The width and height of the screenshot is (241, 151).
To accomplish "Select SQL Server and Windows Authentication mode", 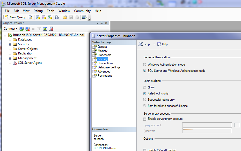I will 144,71.
